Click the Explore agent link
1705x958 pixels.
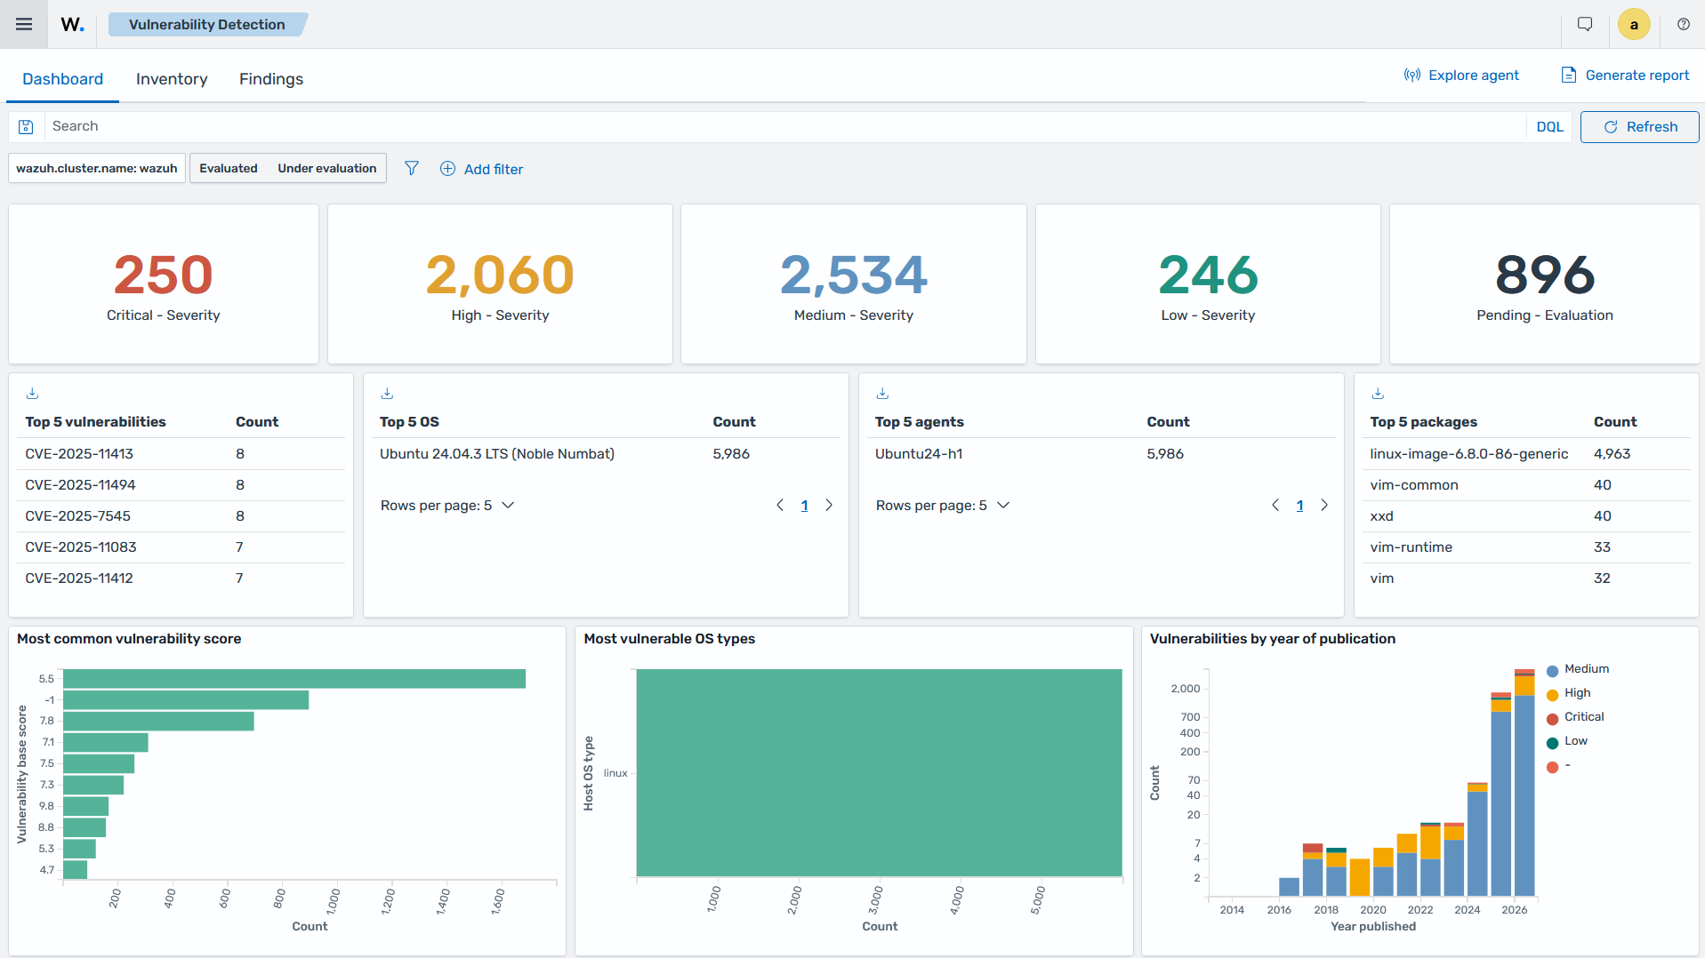[x=1461, y=76]
